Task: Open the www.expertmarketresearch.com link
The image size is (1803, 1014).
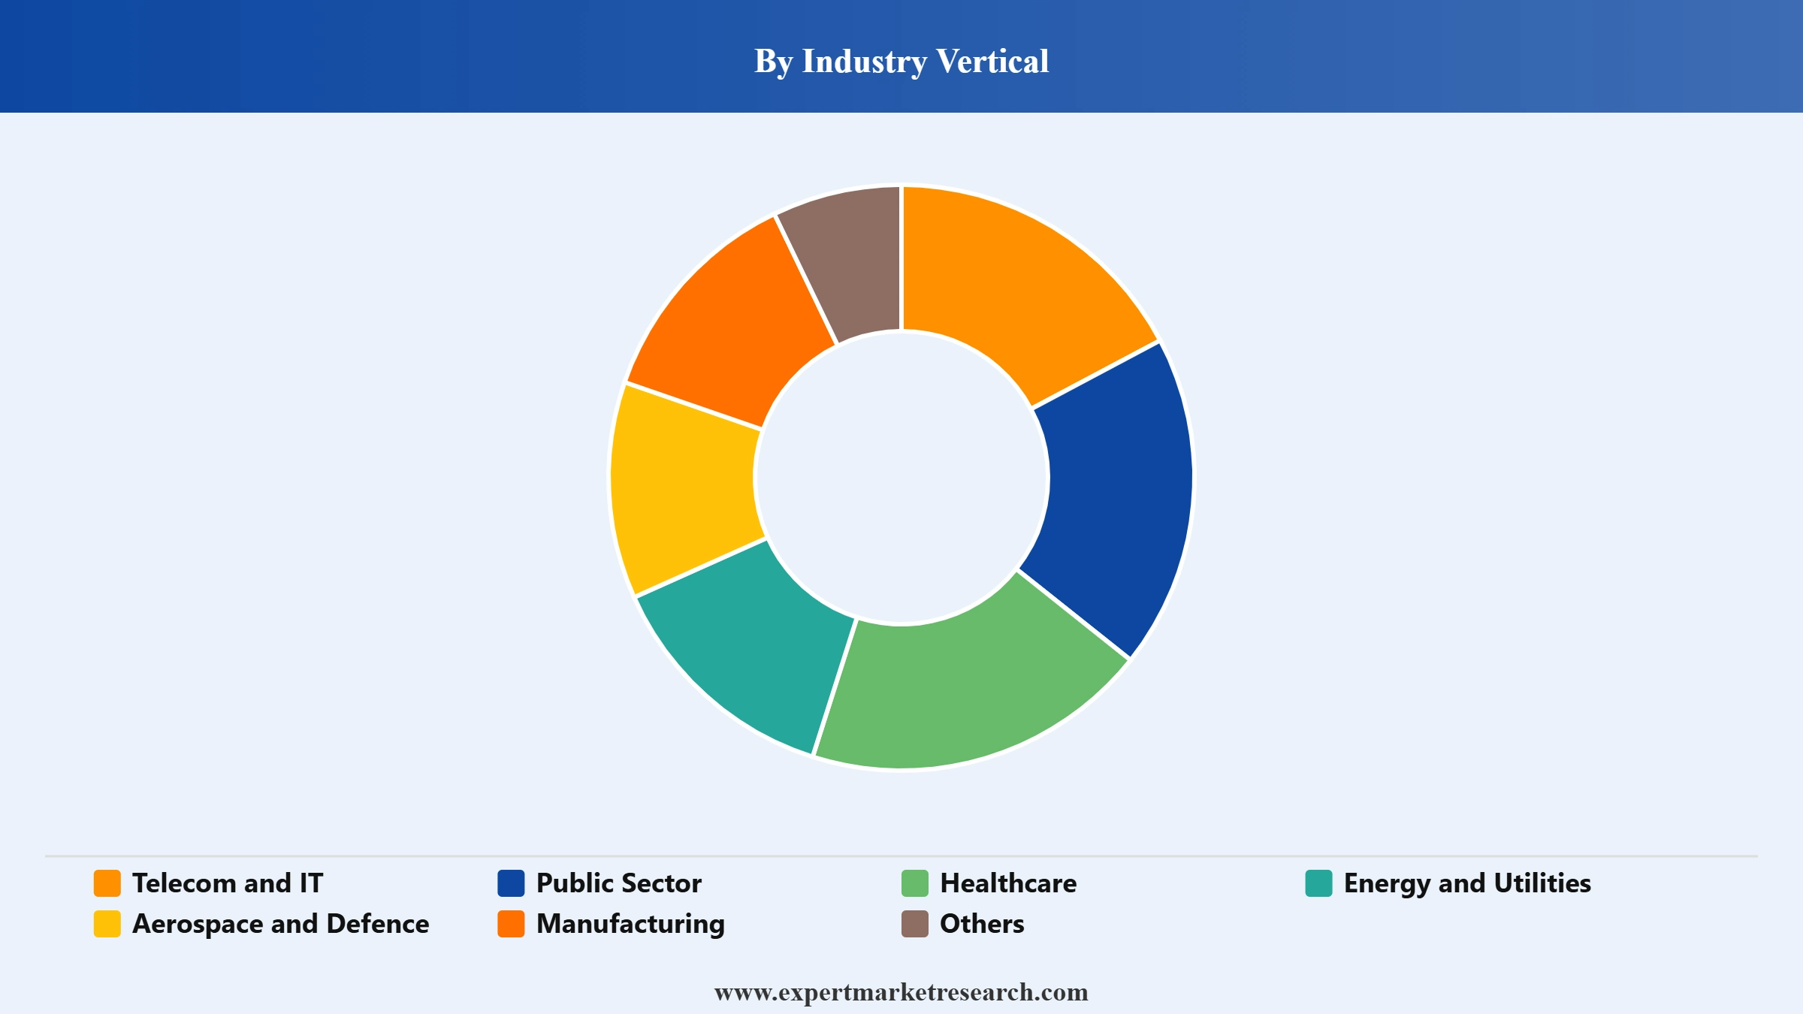Action: click(901, 992)
